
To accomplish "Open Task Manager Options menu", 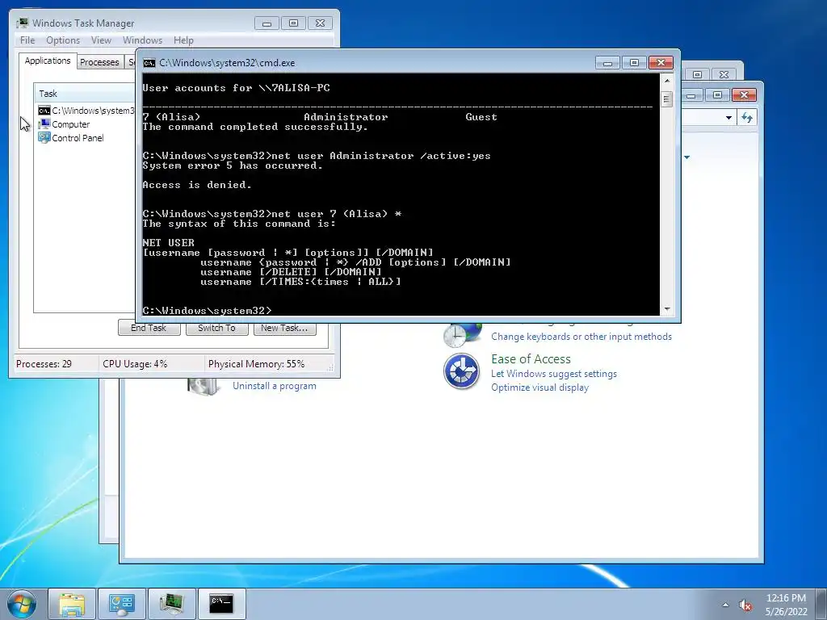I will 63,40.
